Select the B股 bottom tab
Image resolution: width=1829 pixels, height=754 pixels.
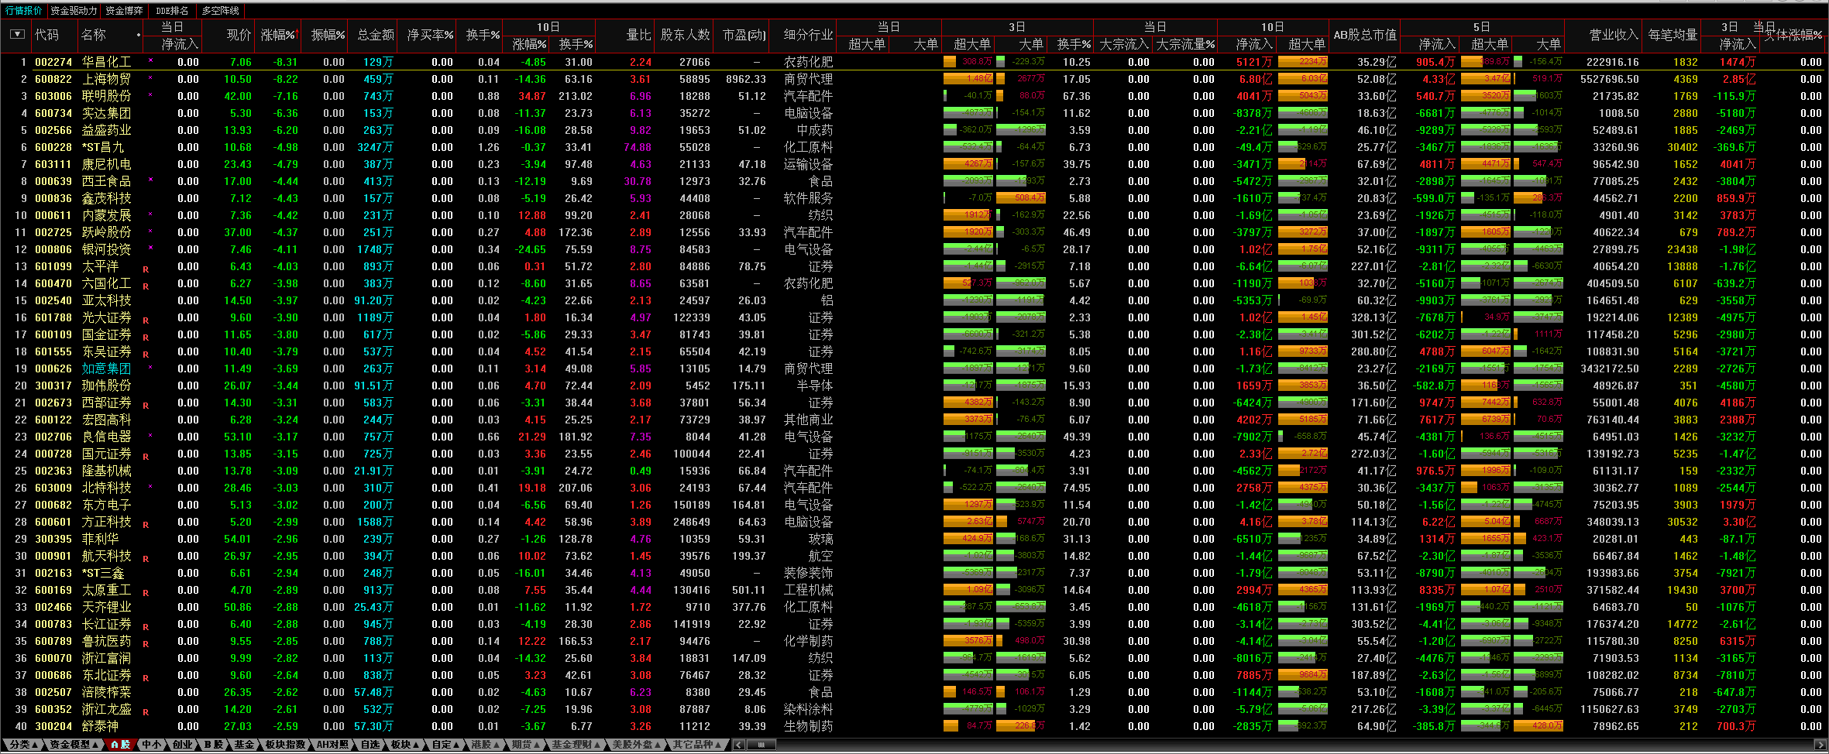point(214,745)
